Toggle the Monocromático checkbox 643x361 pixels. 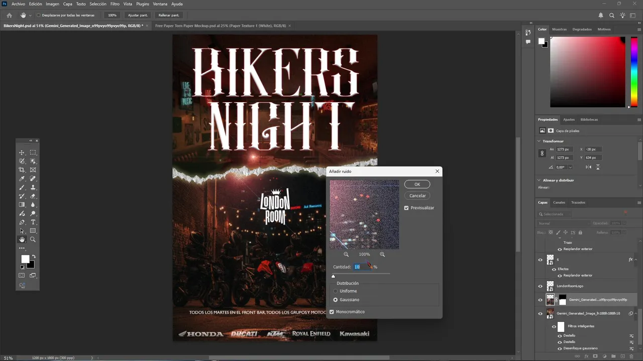(332, 312)
